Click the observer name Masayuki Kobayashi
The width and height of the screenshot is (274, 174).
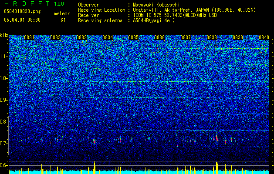[x=156, y=5]
